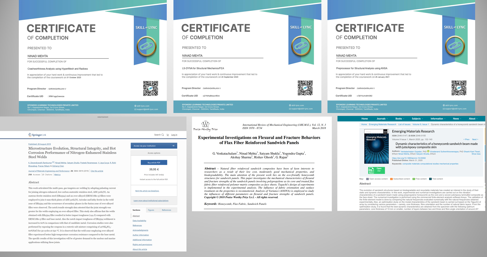The width and height of the screenshot is (487, 257).
Task: Click the email envelope icon beside Ramkumar
Action: coord(53,163)
